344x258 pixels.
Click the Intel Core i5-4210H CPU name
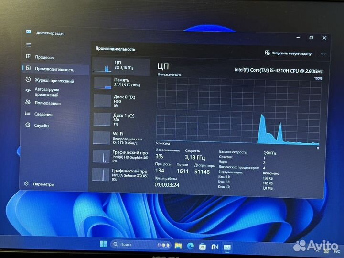coord(279,71)
